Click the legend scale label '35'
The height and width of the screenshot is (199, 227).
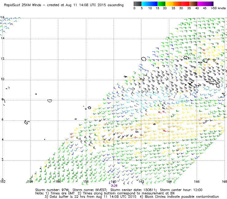click(x=189, y=8)
